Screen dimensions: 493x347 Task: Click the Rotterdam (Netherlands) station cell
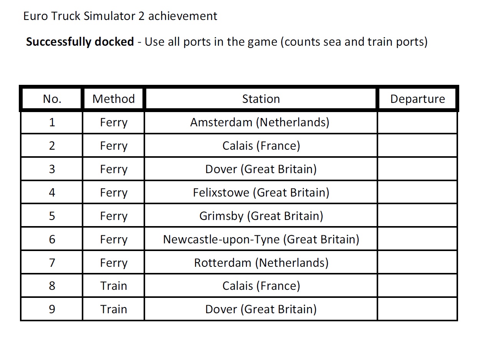261,263
